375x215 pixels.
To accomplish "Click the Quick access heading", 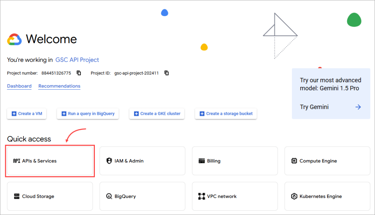I will pos(29,139).
